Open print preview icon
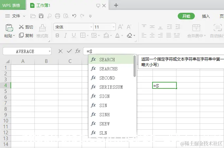Screen dimensions: 224x148 pos(66,16)
